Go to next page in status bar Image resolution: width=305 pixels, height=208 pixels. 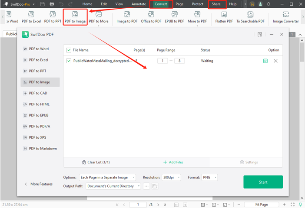[x=158, y=205]
